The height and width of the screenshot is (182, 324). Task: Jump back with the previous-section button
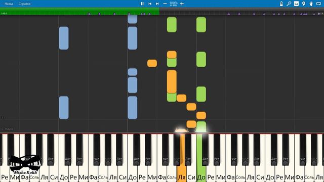pyautogui.click(x=150, y=4)
